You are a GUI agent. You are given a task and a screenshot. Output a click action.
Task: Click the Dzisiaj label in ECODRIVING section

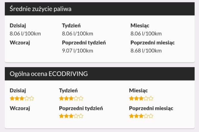[18, 91]
